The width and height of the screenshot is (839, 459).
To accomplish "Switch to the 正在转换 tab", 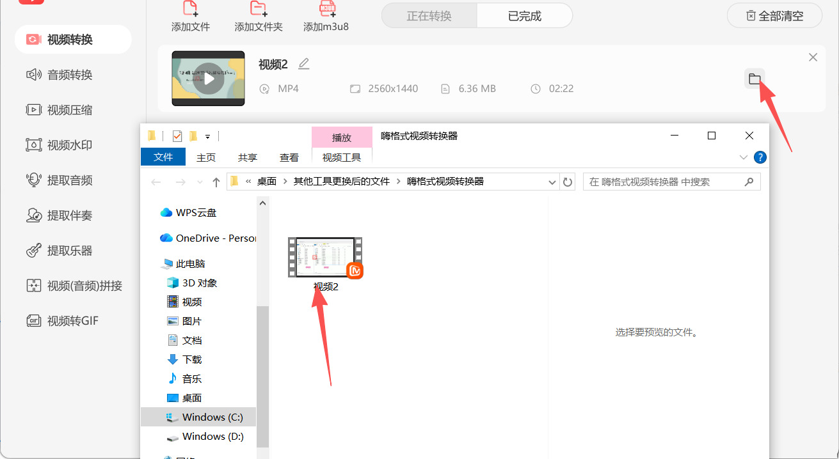I will pyautogui.click(x=429, y=16).
